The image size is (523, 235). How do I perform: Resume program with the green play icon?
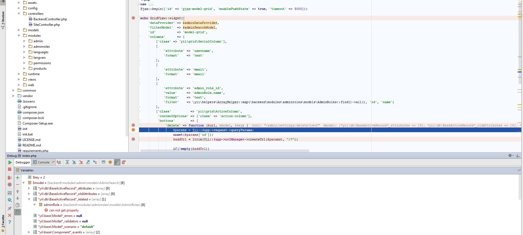click(10, 163)
